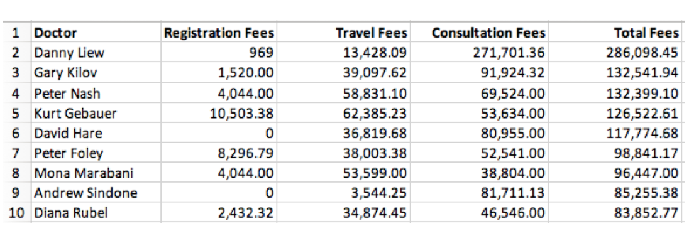
Task: Select Andrew Sindone's consultation fees 81,711.13
Action: pyautogui.click(x=479, y=193)
